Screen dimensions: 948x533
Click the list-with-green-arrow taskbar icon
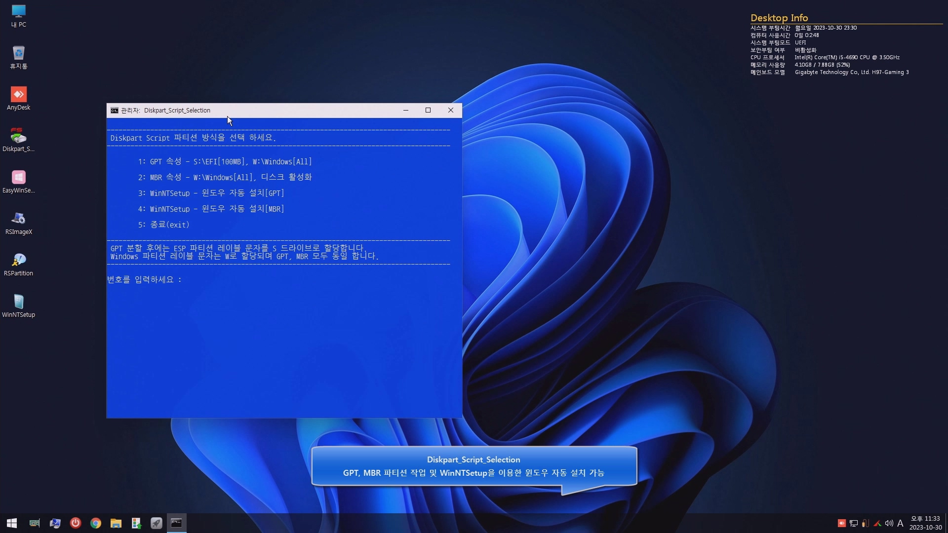coord(136,523)
